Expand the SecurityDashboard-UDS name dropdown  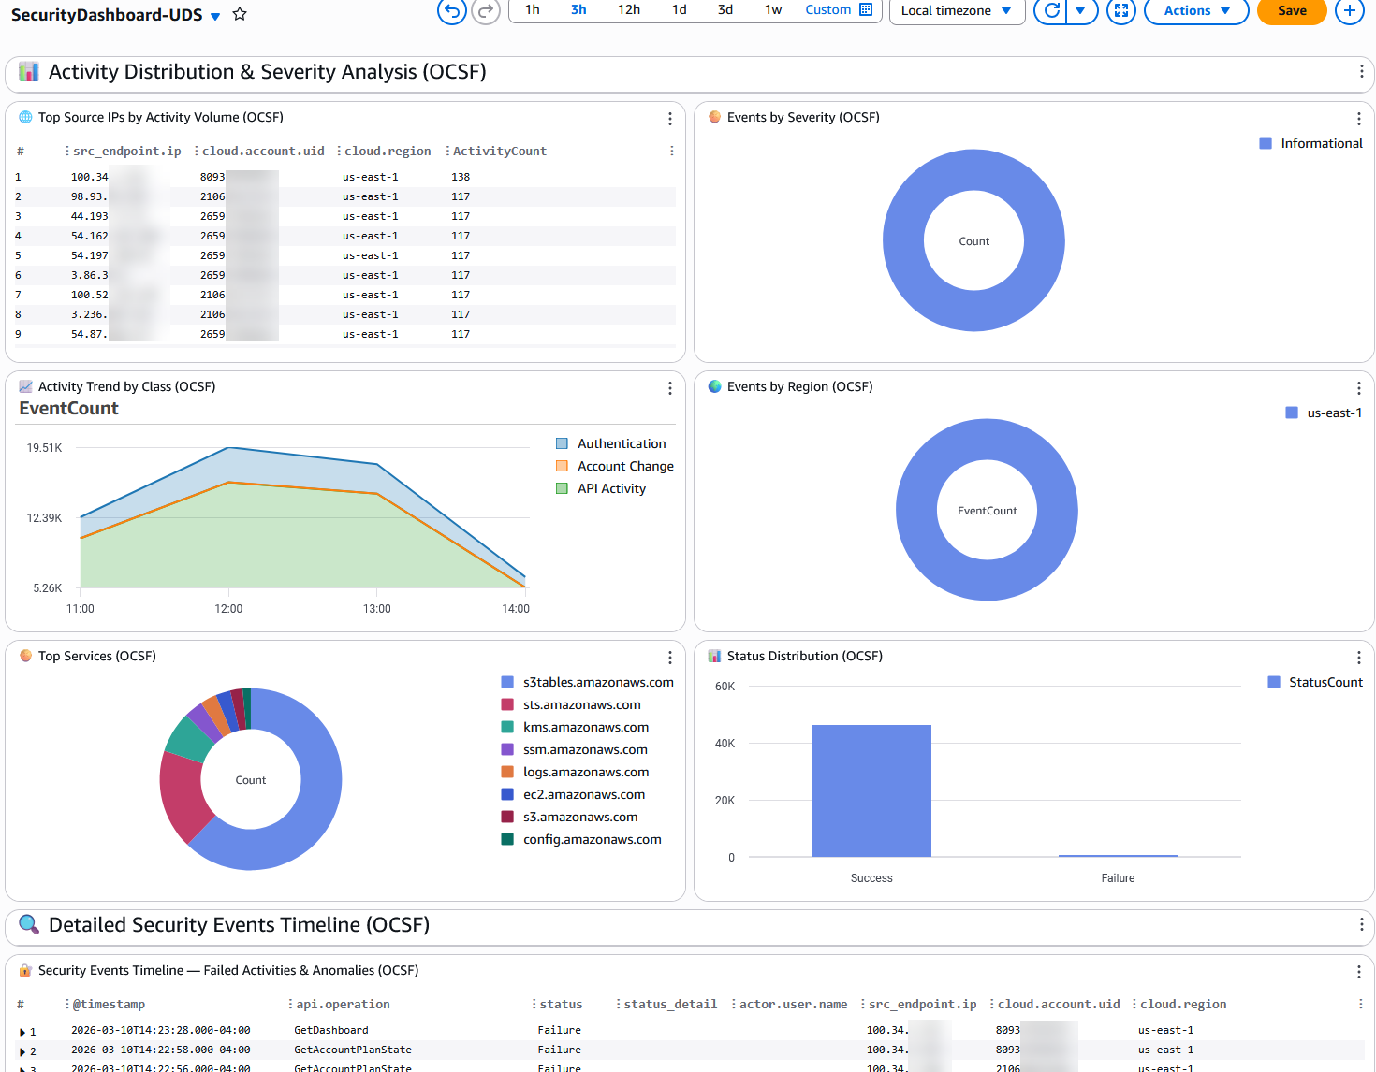(214, 15)
